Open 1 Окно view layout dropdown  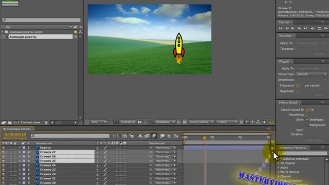(x=227, y=122)
